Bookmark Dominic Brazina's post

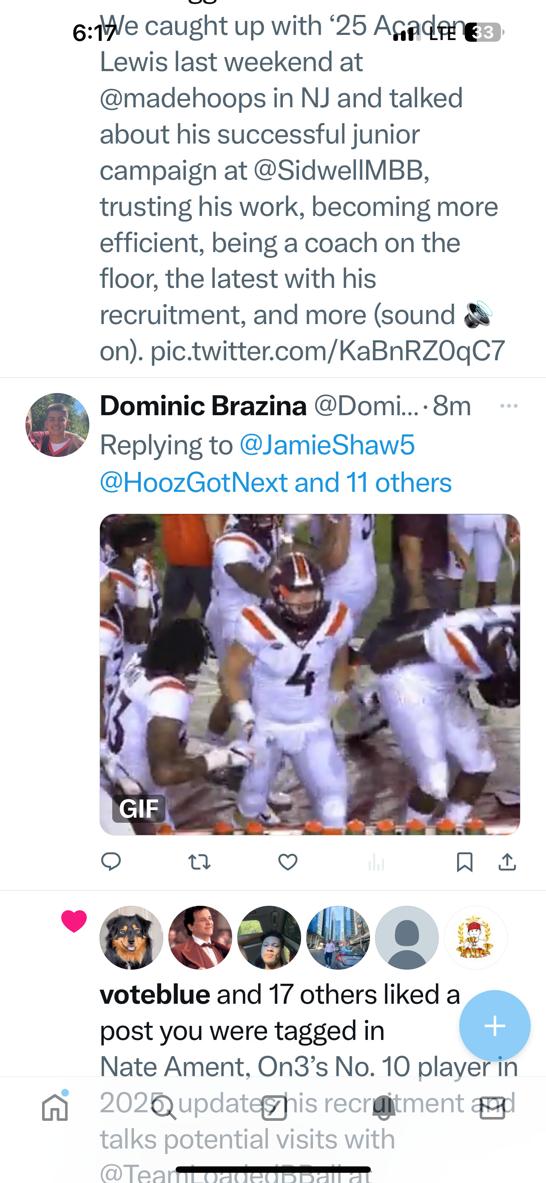point(464,862)
